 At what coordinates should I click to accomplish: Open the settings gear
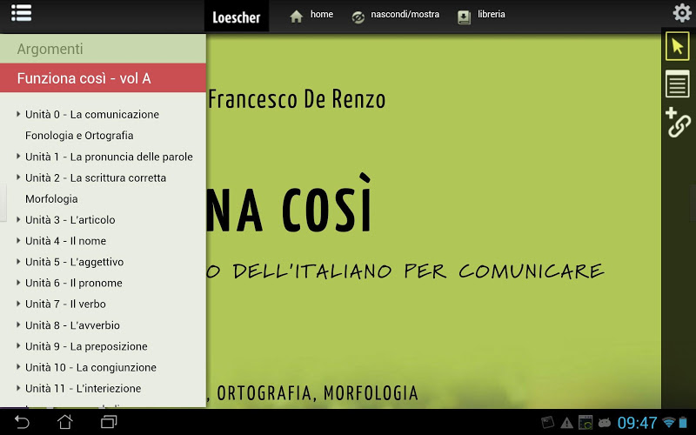[x=682, y=13]
